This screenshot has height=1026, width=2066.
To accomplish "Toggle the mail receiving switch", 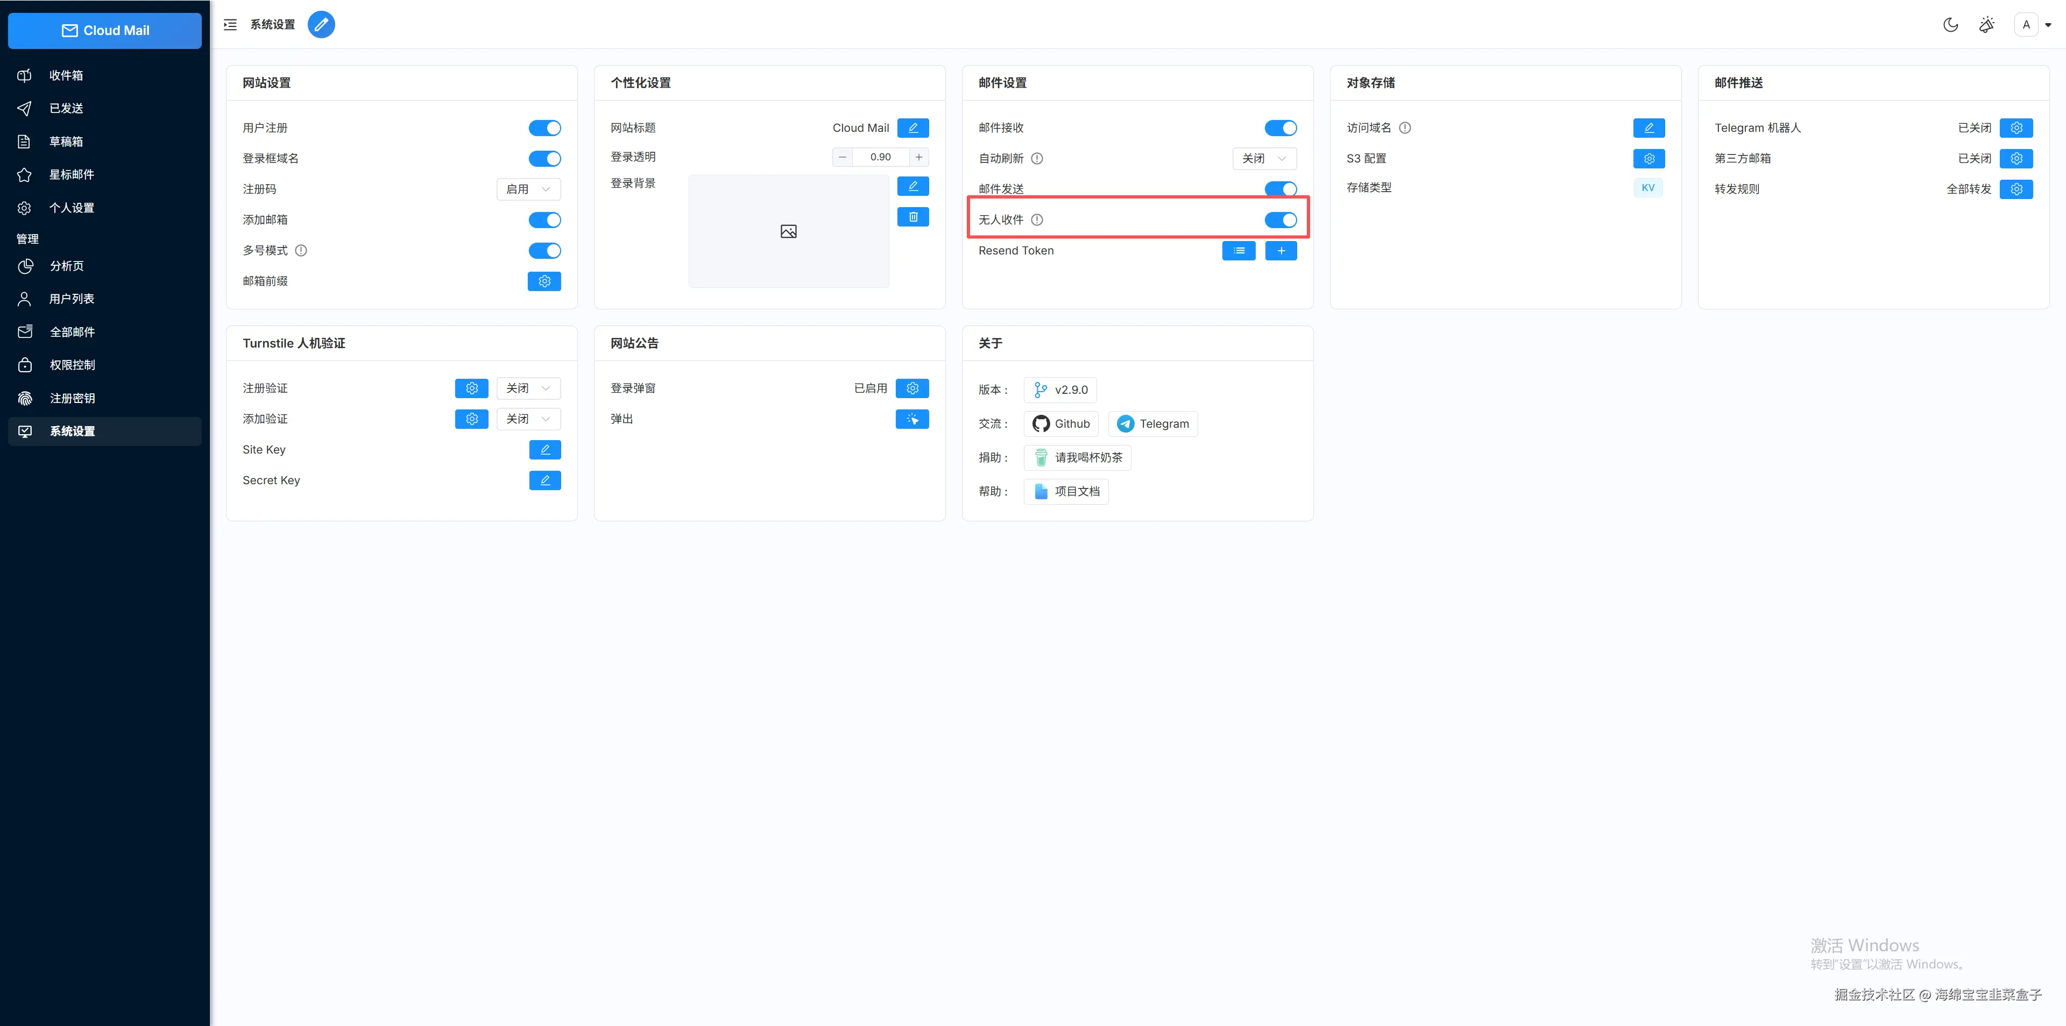I will (1280, 129).
